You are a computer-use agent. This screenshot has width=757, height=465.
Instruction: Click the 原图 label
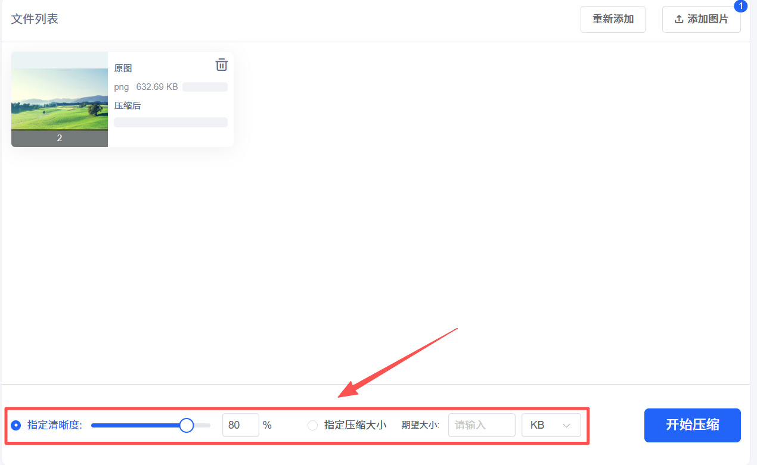pos(123,68)
